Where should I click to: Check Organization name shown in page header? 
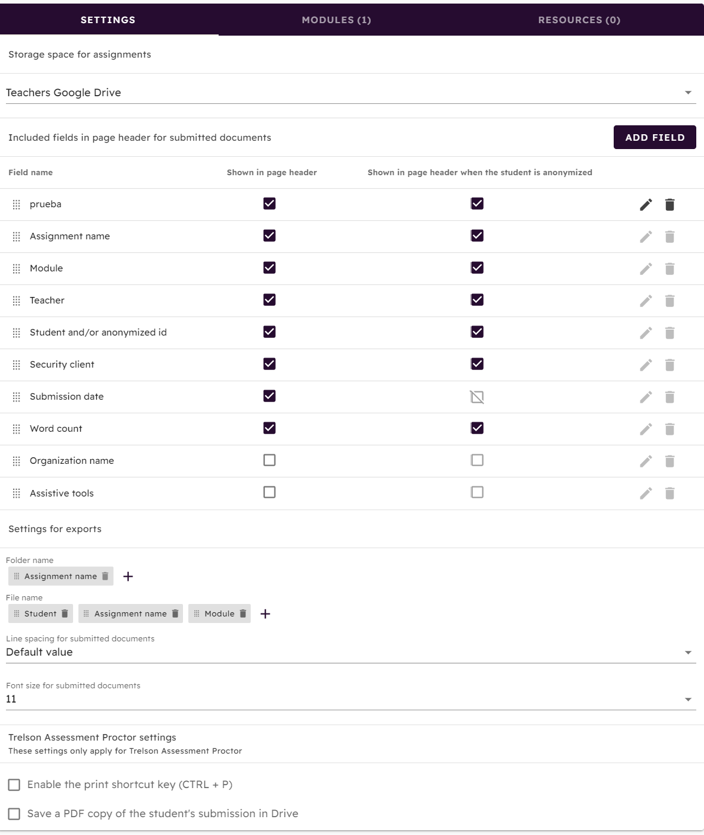(x=269, y=460)
